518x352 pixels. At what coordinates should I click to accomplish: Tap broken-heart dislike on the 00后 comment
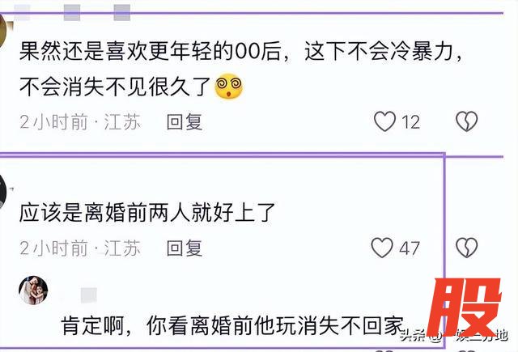pos(466,121)
